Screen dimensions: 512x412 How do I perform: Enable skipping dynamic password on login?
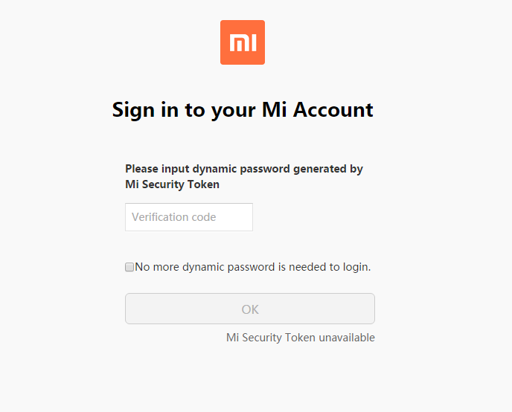129,267
